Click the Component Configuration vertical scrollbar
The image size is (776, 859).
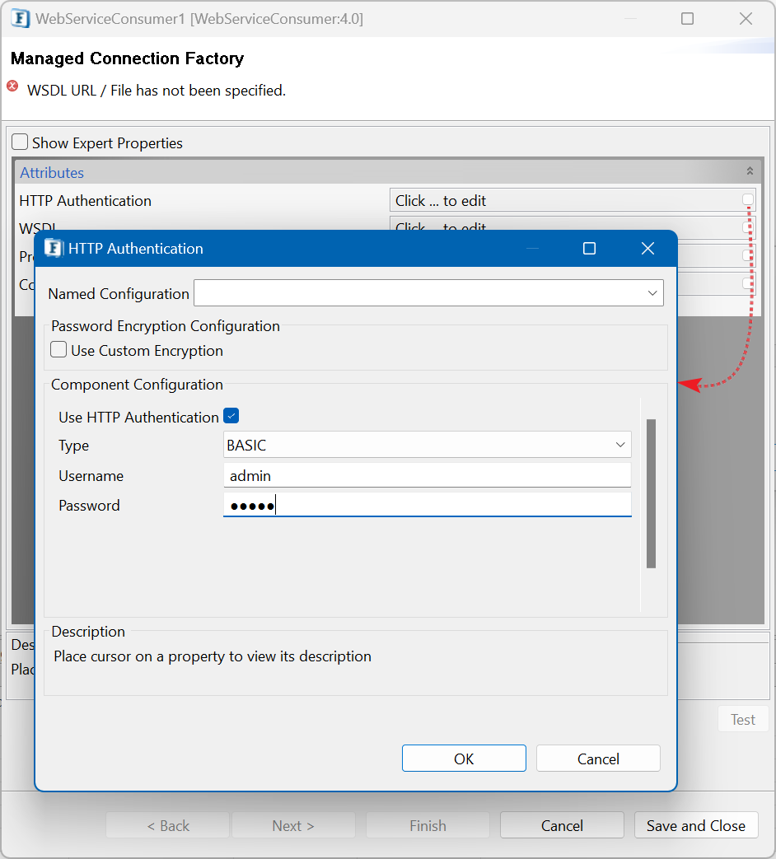[651, 493]
